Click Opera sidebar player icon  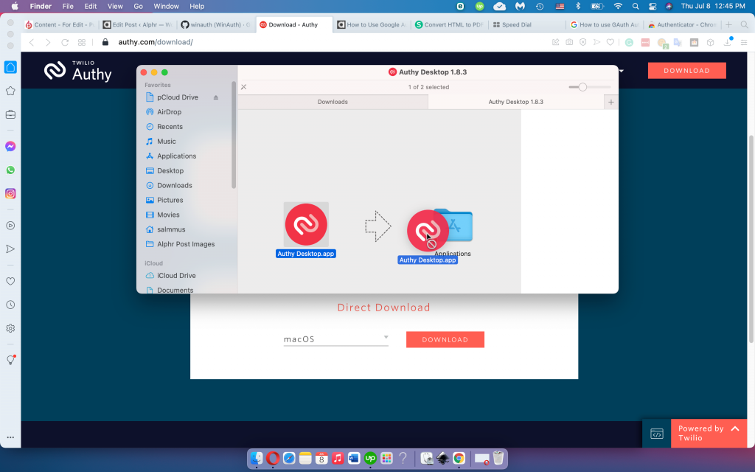pyautogui.click(x=10, y=226)
